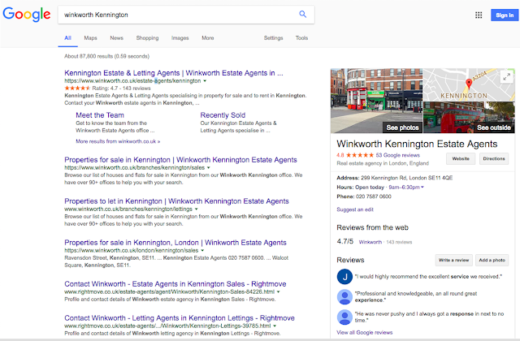The image size is (520, 341).
Task: Click the Directions button
Action: [494, 159]
